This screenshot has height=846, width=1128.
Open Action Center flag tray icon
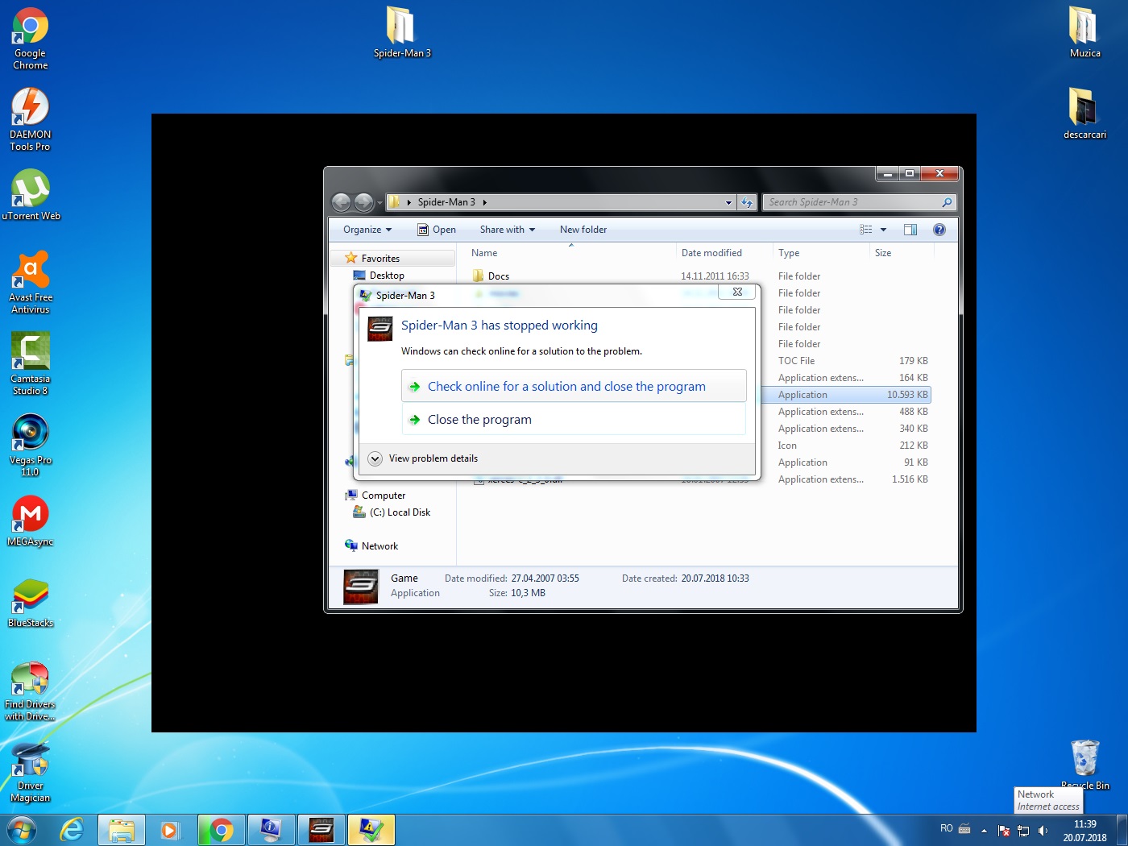(x=1004, y=830)
